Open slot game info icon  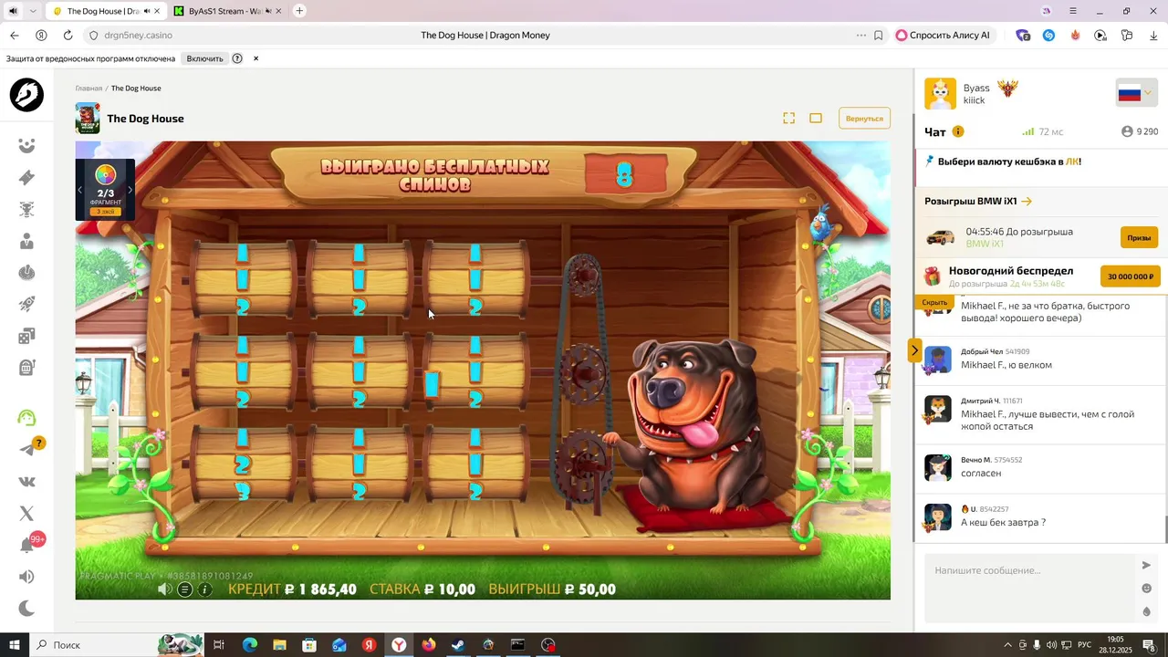point(204,589)
